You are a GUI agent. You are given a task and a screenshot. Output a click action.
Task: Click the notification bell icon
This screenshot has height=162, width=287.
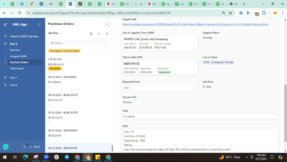[x=25, y=146]
